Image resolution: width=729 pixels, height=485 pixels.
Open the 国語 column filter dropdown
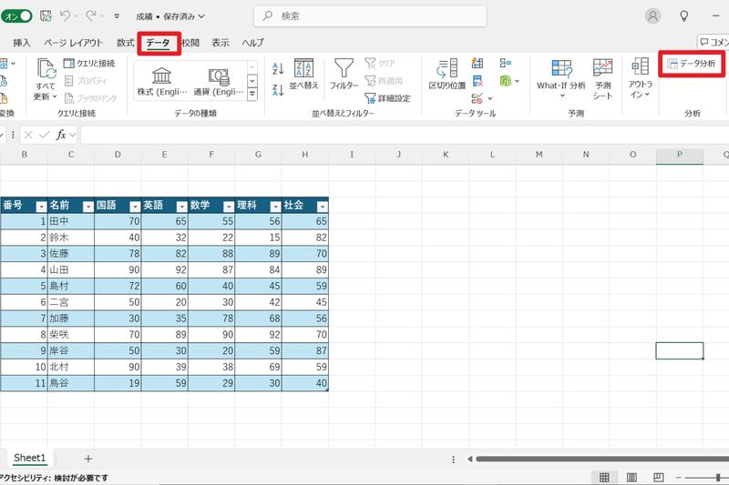(135, 207)
